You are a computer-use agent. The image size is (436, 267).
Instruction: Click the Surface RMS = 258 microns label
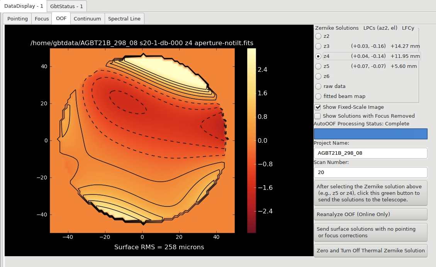coord(159,247)
